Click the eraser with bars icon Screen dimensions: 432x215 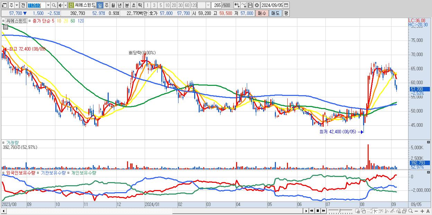[x=398, y=211]
